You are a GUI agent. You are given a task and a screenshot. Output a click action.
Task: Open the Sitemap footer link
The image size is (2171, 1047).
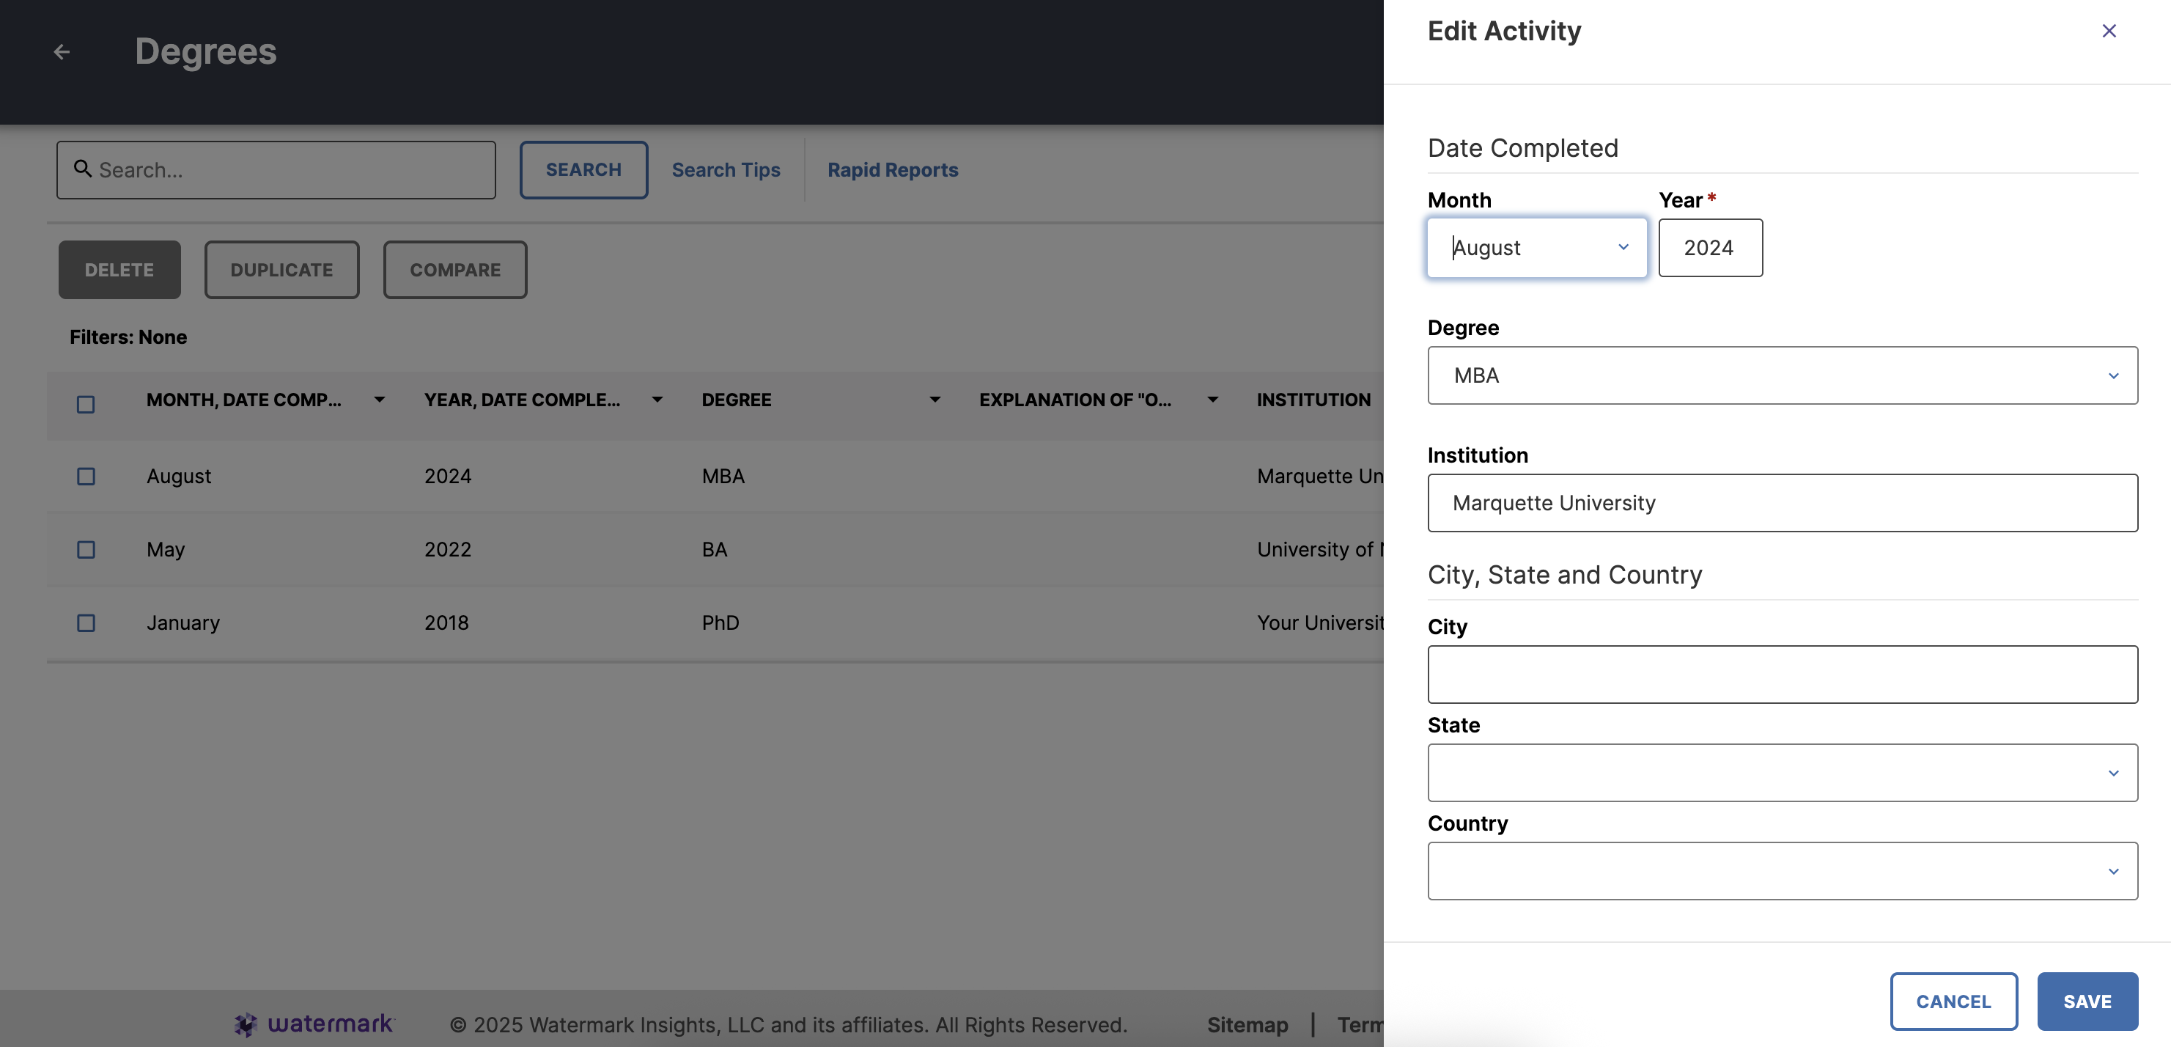1247,1025
